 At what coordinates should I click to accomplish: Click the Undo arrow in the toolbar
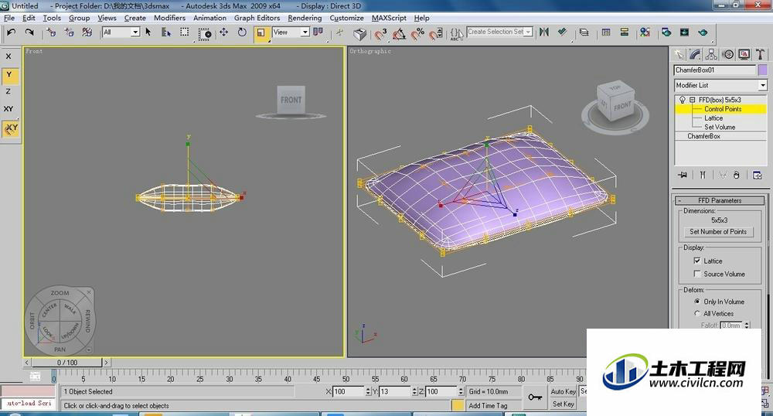tap(12, 32)
